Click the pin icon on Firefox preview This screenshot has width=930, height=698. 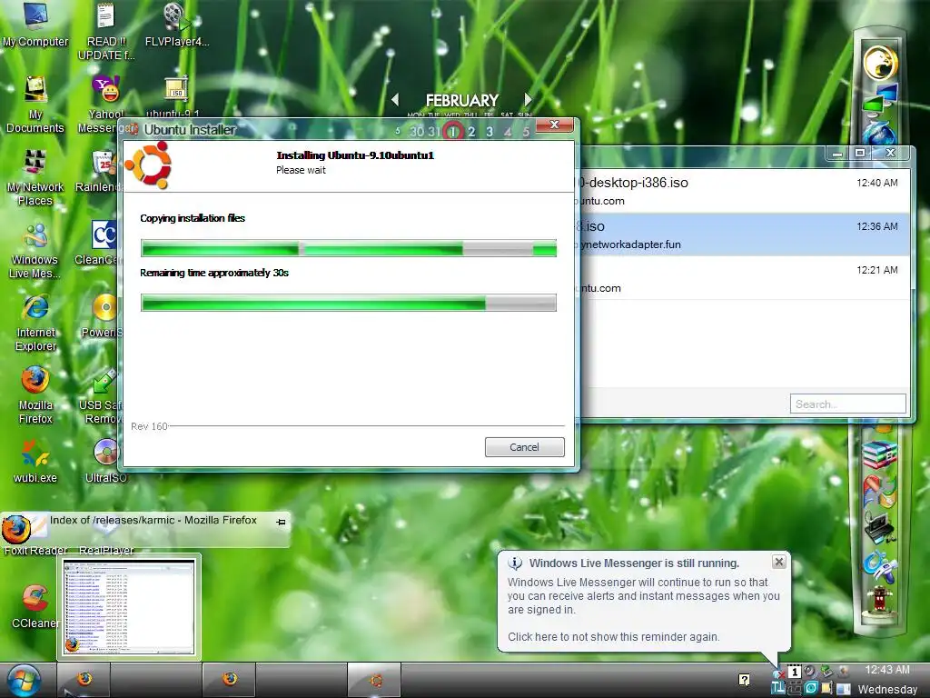point(281,522)
